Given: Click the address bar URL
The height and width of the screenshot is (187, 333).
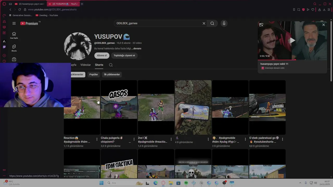Looking at the screenshot, I should (52, 10).
